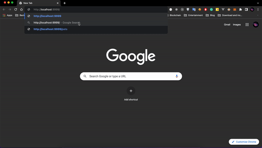Open the Gmail link
The image size is (262, 148).
[227, 25]
